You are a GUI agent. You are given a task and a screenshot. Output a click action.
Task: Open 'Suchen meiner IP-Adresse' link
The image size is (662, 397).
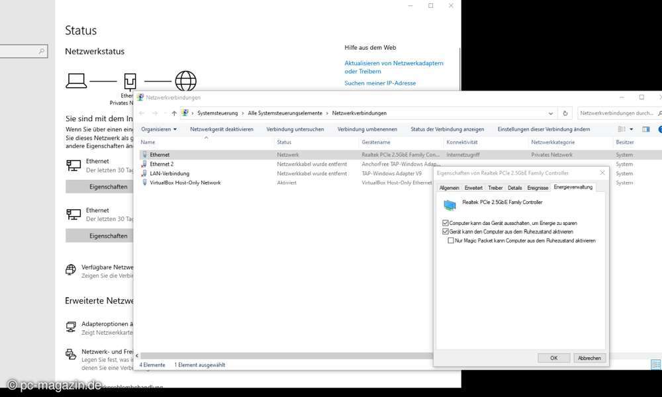coord(380,83)
